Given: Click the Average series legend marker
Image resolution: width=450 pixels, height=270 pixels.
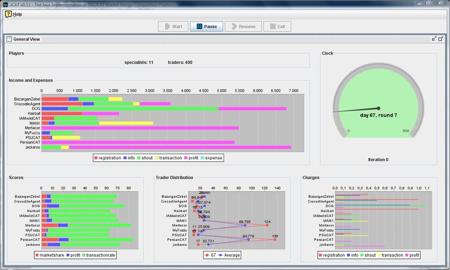Looking at the screenshot, I should coord(220,255).
